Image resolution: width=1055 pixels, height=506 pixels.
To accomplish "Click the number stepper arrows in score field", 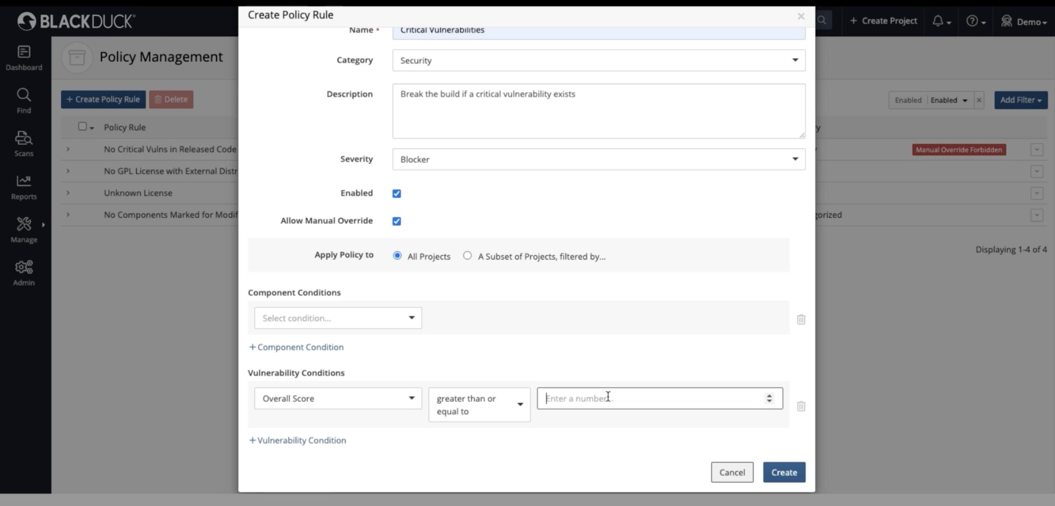I will (x=769, y=398).
